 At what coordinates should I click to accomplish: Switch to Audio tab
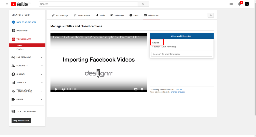[100, 15]
